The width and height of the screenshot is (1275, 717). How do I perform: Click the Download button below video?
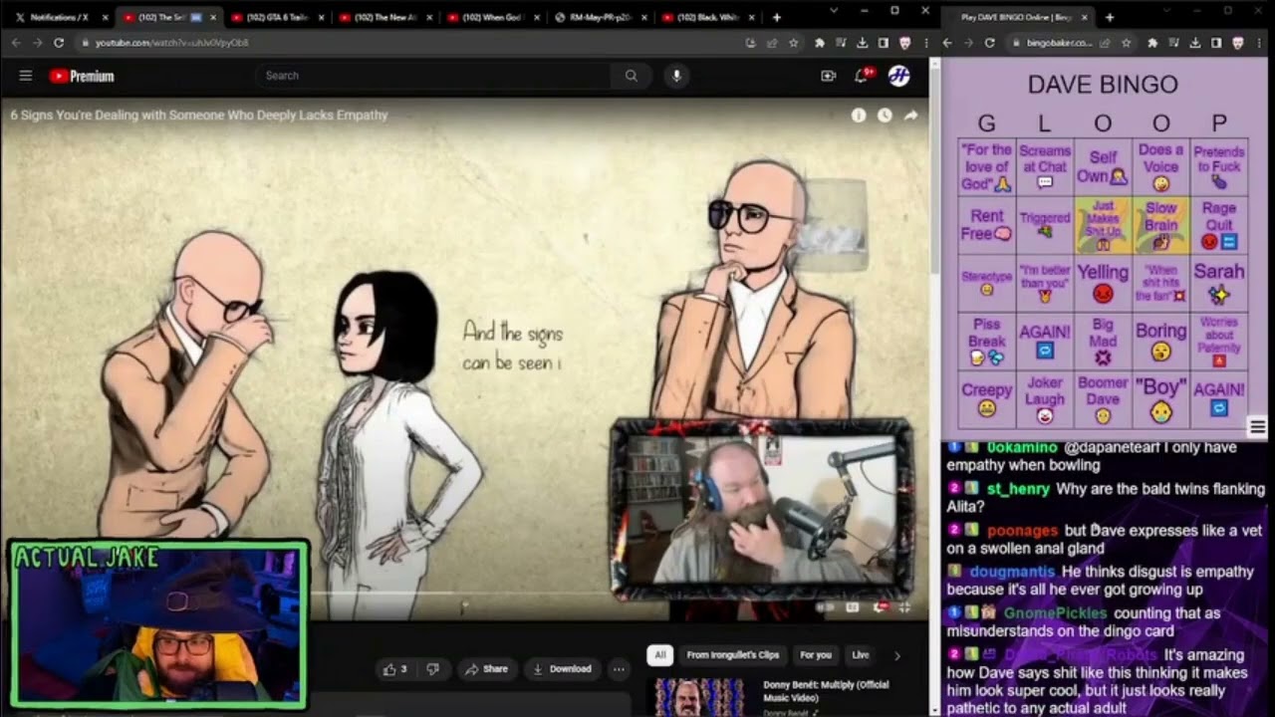[562, 669]
